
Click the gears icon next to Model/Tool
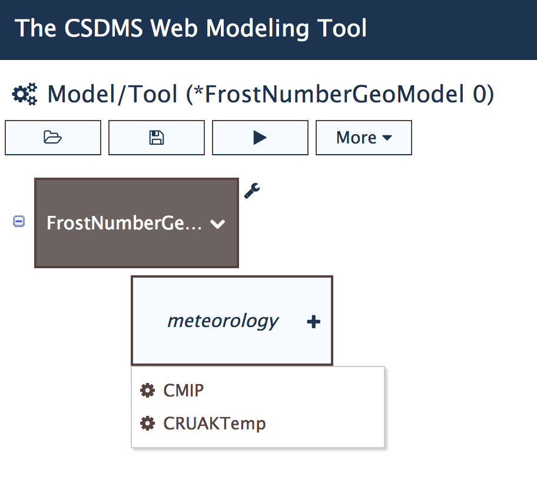point(25,94)
